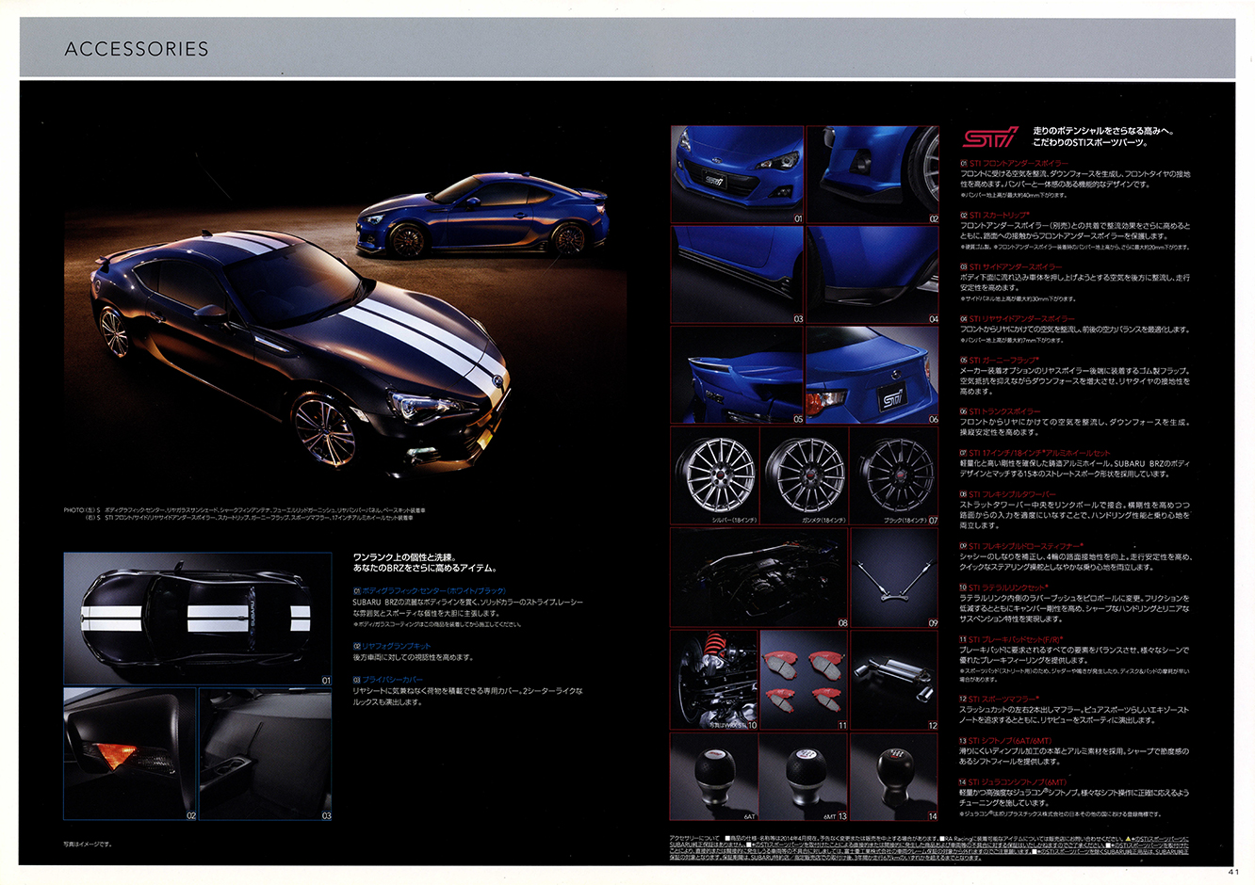The width and height of the screenshot is (1255, 885).
Task: Open the top-view striped BRZ photo 01
Action: 198,619
